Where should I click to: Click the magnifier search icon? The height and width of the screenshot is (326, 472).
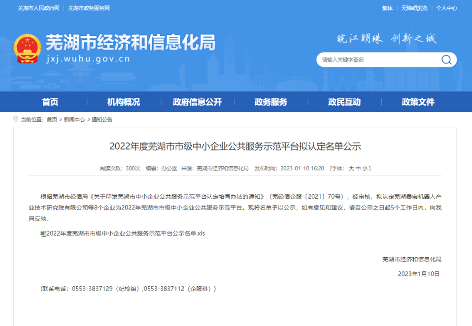[x=446, y=60]
